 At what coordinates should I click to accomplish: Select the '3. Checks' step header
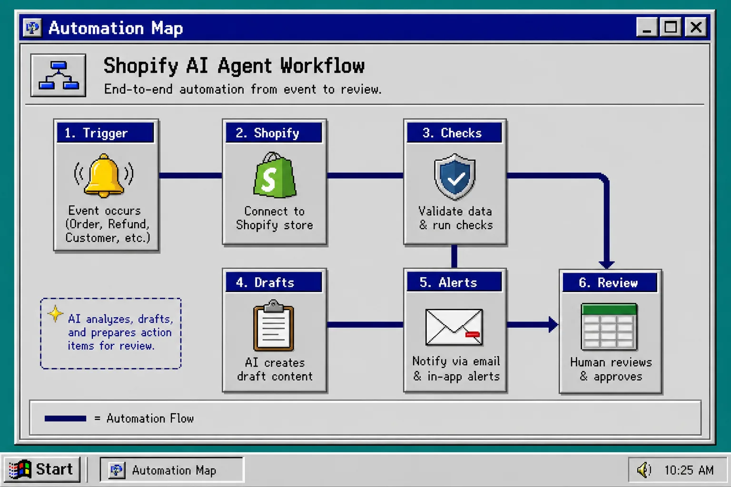[x=454, y=133]
